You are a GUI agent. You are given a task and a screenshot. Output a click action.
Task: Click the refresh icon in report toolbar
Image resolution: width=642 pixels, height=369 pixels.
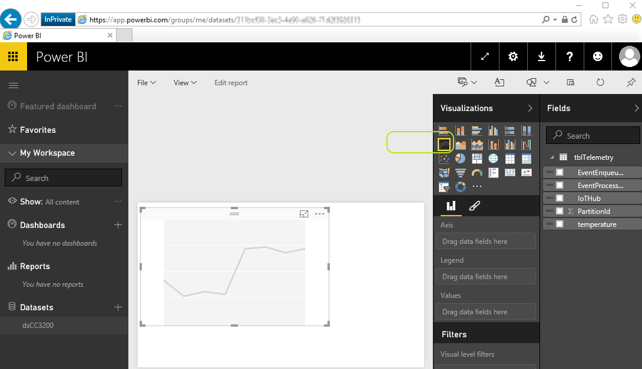tap(600, 82)
